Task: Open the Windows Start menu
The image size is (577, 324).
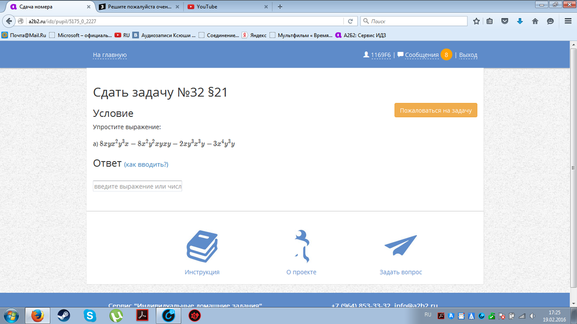Action: pos(11,316)
